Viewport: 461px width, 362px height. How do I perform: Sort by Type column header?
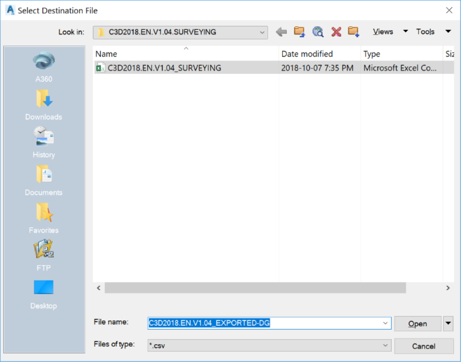coord(402,54)
